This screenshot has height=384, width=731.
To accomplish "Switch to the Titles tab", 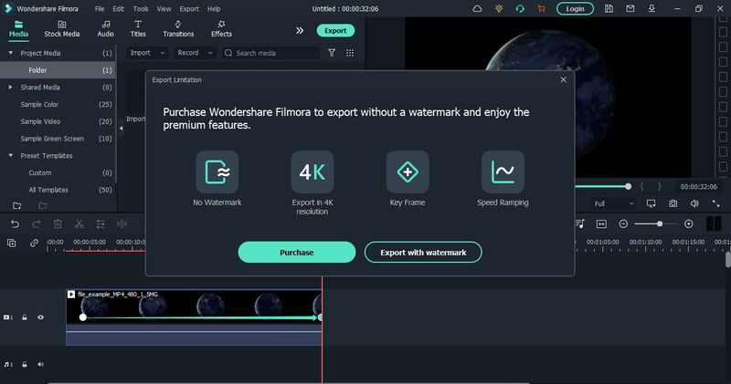I will pos(138,29).
